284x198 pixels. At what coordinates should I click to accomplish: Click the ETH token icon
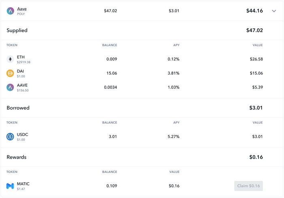[x=10, y=59]
